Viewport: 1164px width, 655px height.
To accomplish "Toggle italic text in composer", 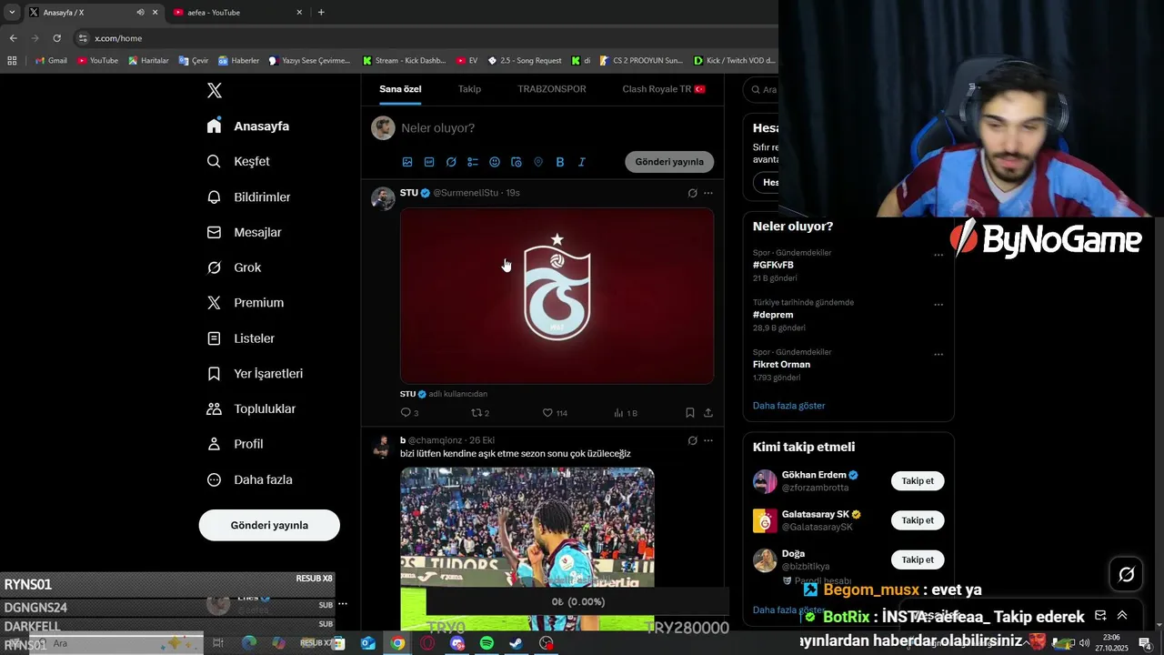I will click(582, 162).
